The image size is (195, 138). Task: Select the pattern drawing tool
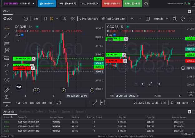pyautogui.click(x=7, y=50)
